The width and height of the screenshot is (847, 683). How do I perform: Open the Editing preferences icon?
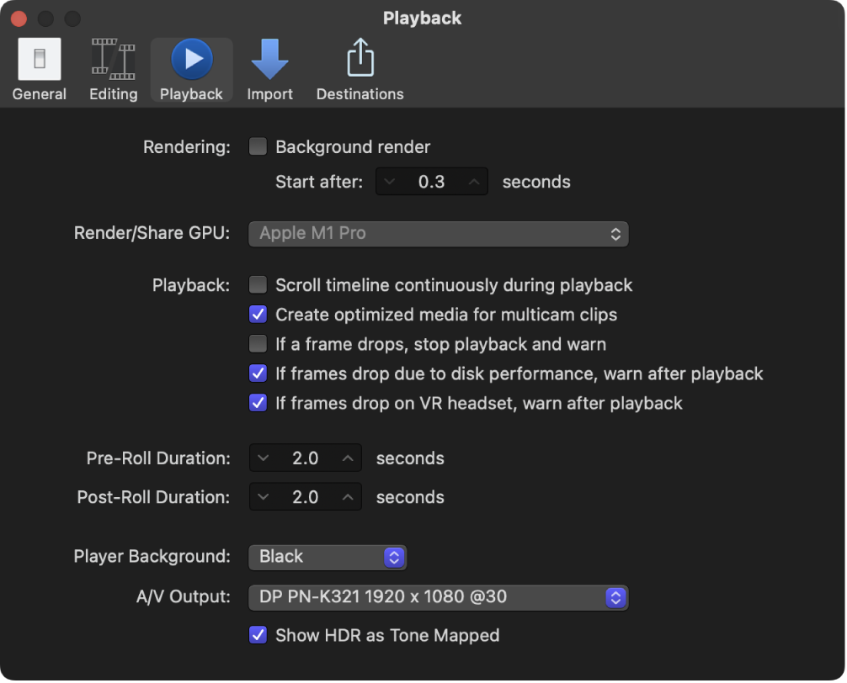coord(113,67)
